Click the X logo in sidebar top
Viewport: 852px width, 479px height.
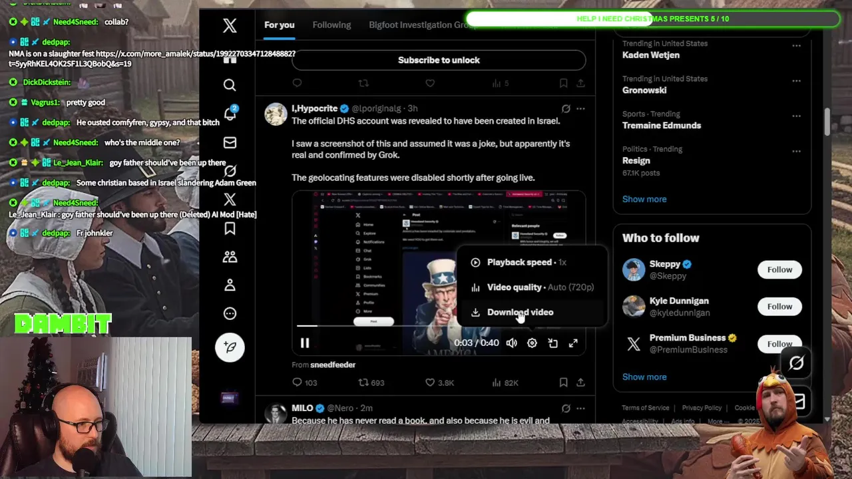click(x=230, y=26)
